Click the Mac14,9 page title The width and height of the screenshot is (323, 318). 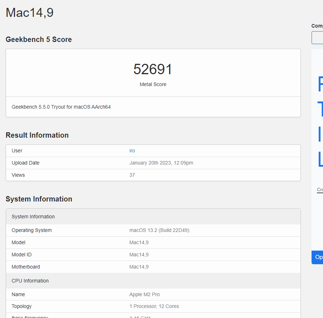[30, 13]
